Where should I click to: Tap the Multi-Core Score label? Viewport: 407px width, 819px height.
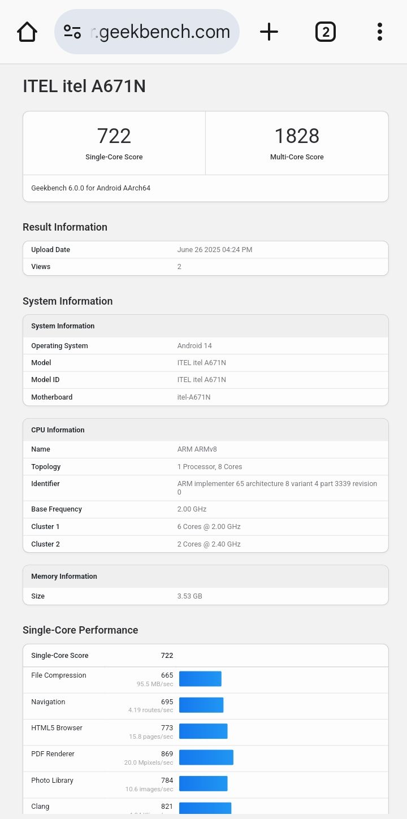point(297,157)
